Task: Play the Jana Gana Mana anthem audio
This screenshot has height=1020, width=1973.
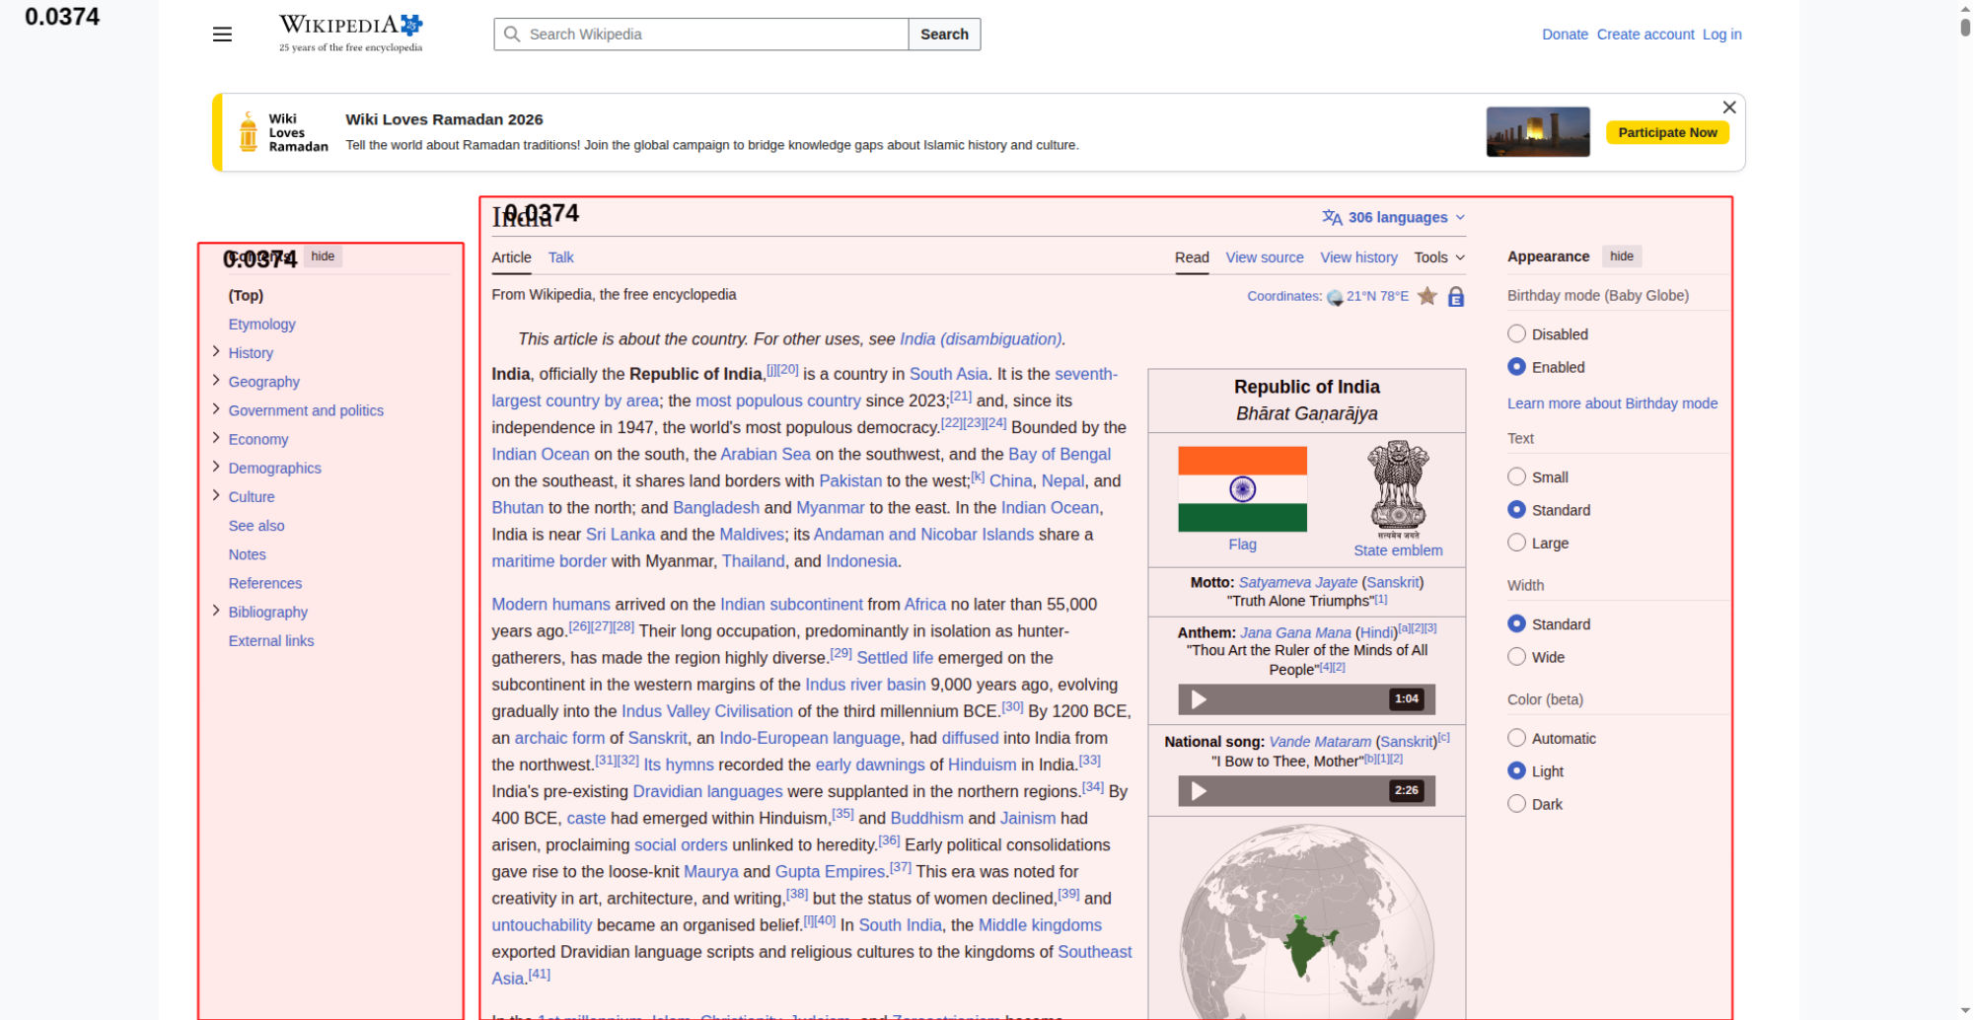Action: pos(1199,699)
